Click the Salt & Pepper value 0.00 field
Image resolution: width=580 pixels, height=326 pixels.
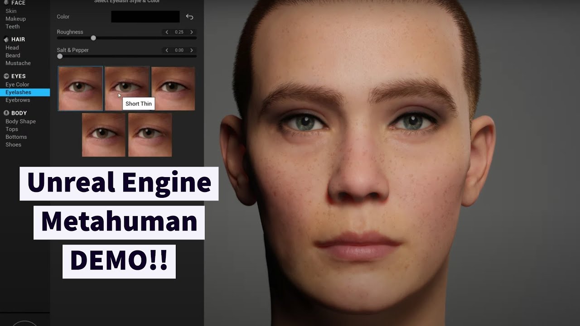pos(179,50)
